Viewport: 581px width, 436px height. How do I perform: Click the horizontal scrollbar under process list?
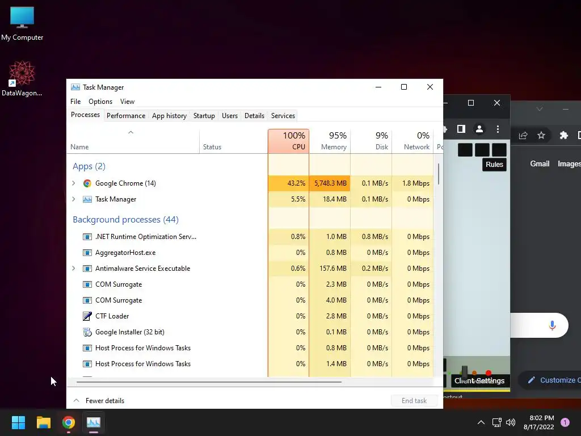209,381
